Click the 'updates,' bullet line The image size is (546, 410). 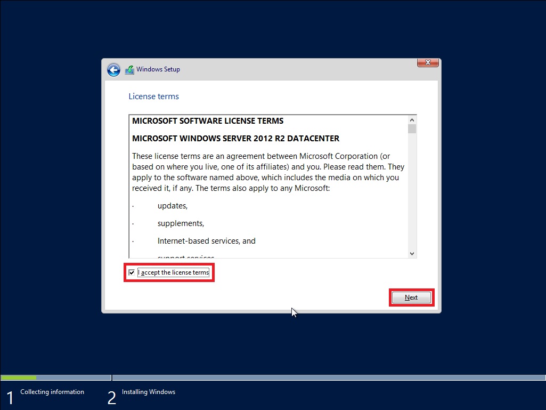[173, 206]
